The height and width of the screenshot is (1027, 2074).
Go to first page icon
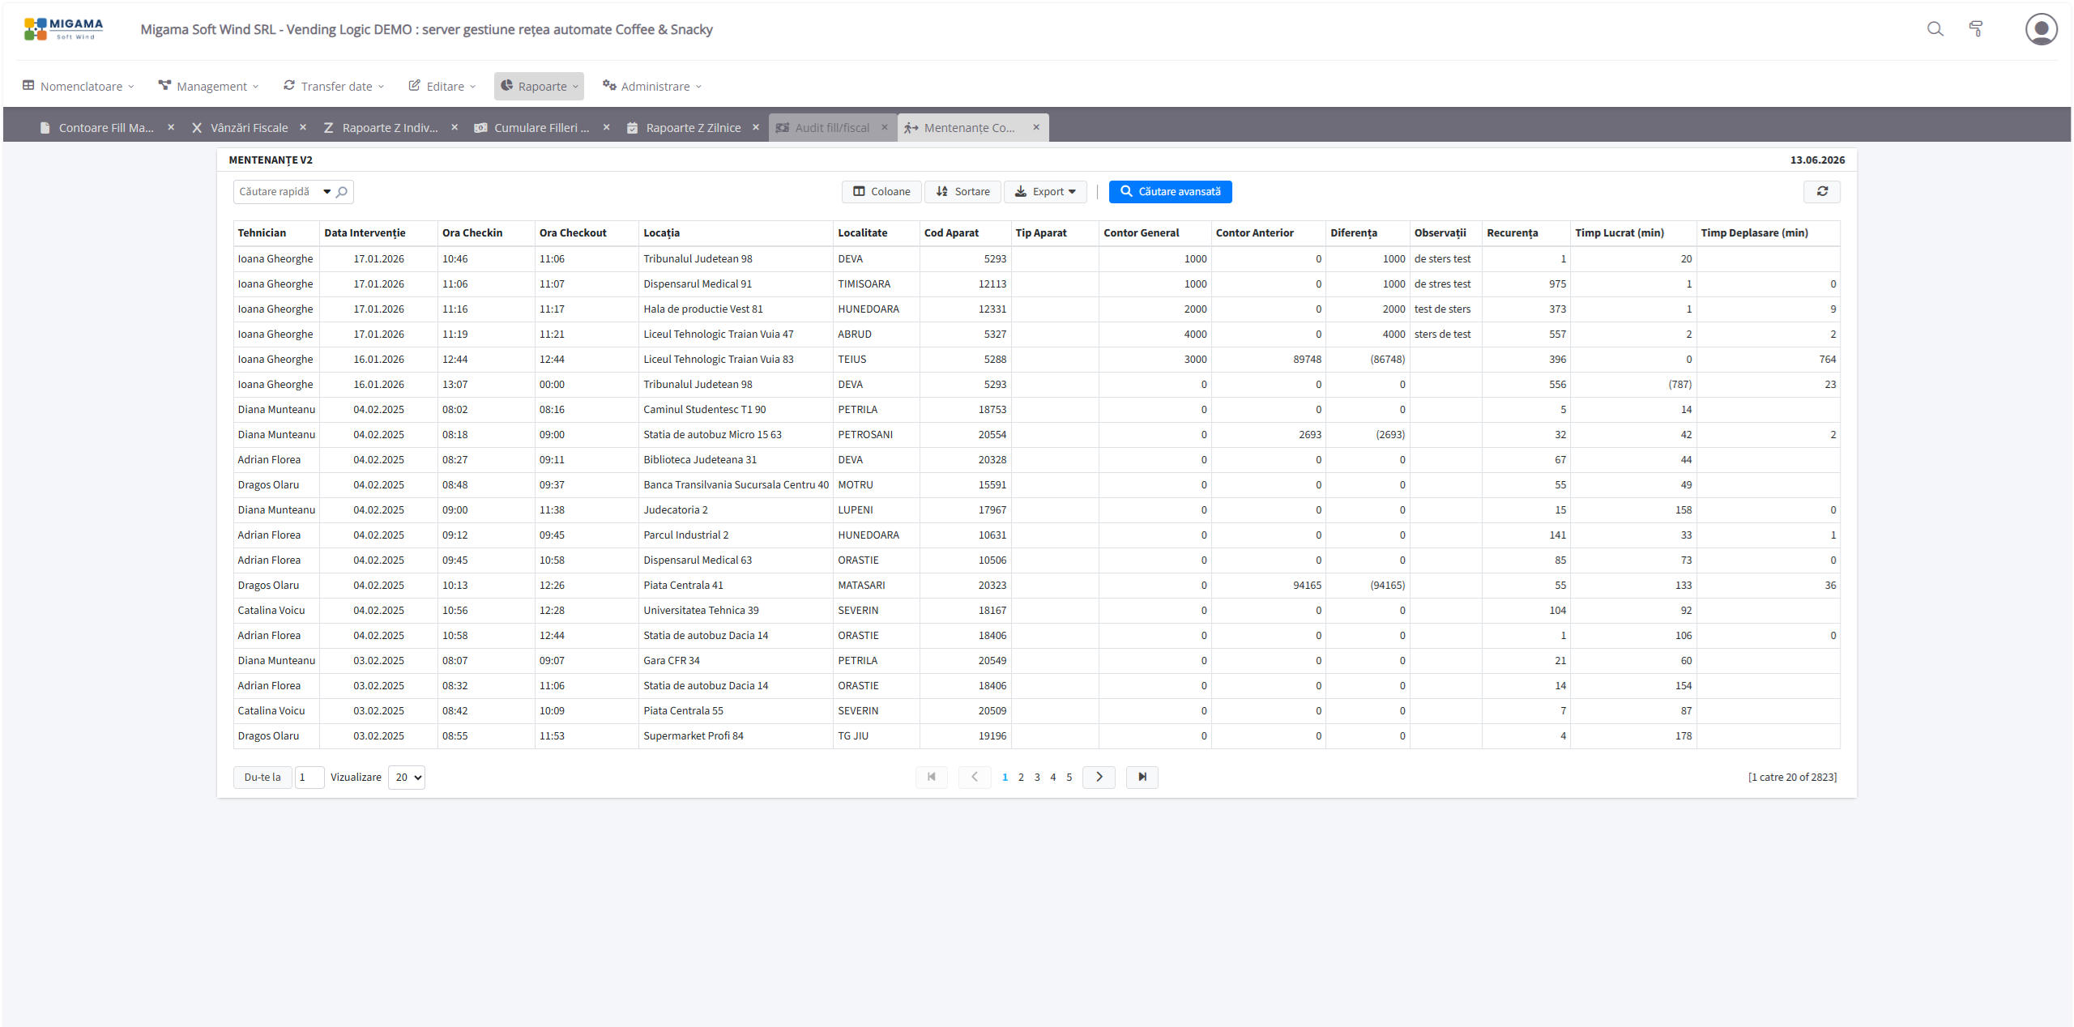tap(932, 778)
